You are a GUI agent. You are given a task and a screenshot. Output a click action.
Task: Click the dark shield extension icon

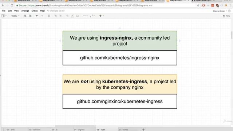[x=217, y=6]
